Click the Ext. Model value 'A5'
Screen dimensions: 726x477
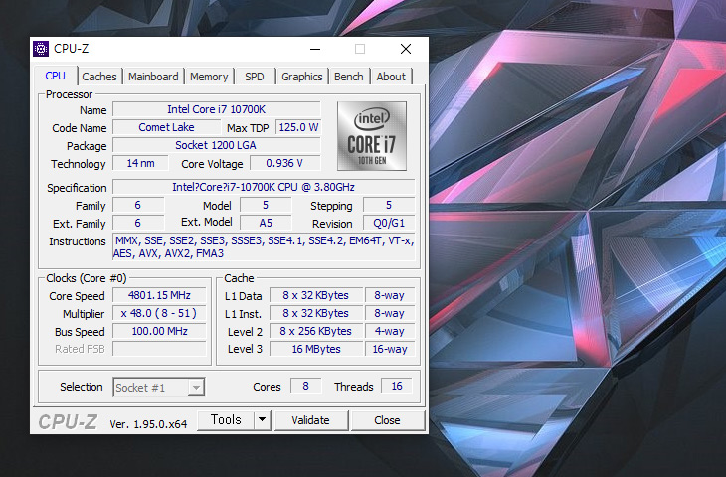(266, 223)
